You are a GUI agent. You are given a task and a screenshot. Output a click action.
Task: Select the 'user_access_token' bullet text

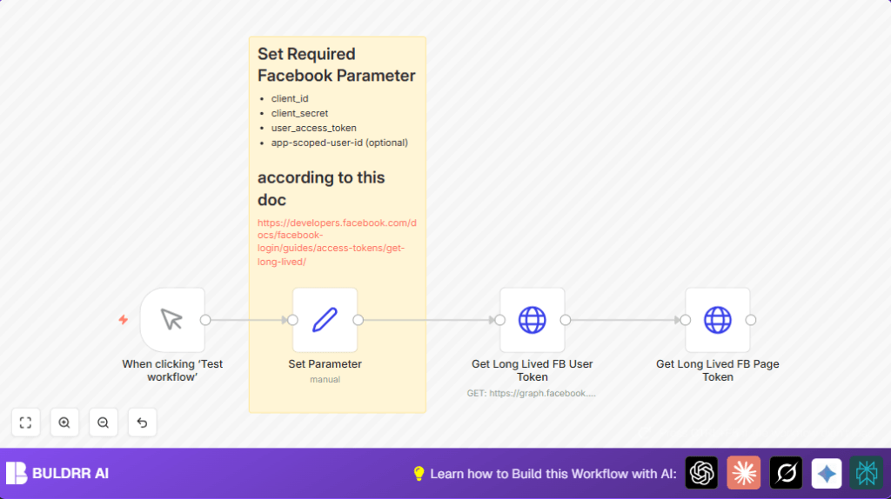pyautogui.click(x=313, y=129)
